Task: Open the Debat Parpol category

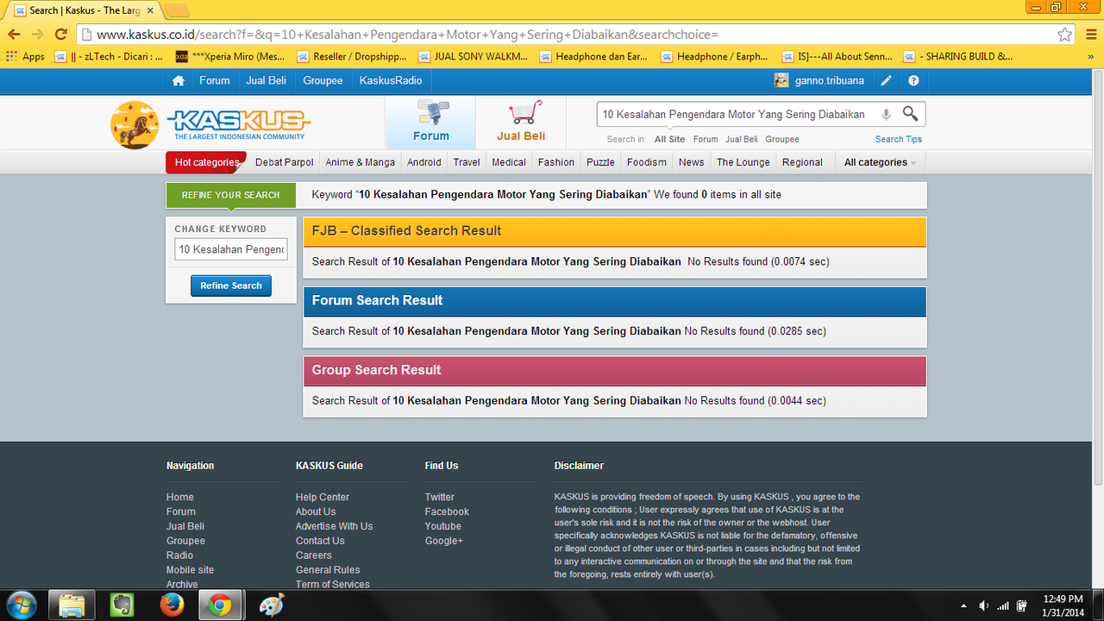Action: click(285, 162)
